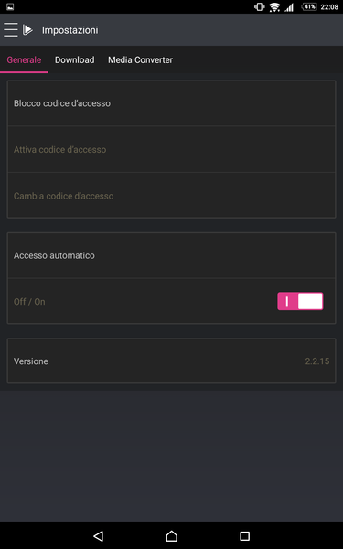Image resolution: width=343 pixels, height=549 pixels.
Task: Switch to the Download tab
Action: [75, 59]
